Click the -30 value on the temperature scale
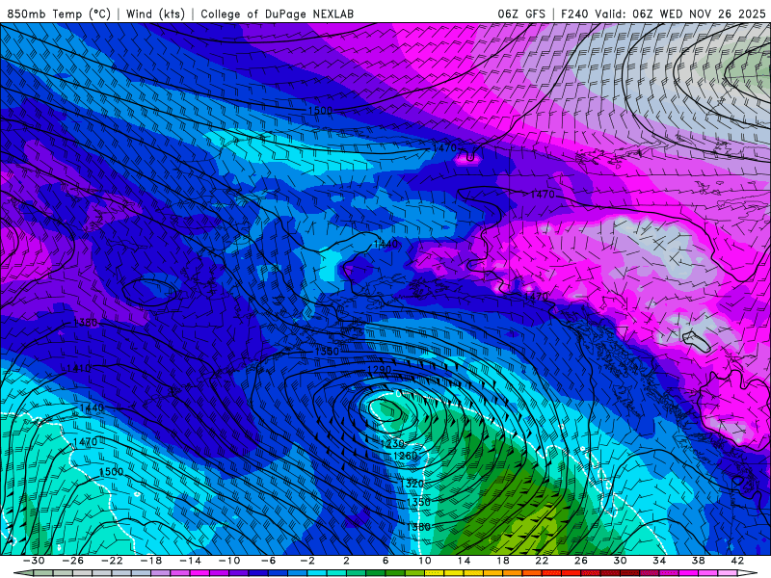 [34, 561]
